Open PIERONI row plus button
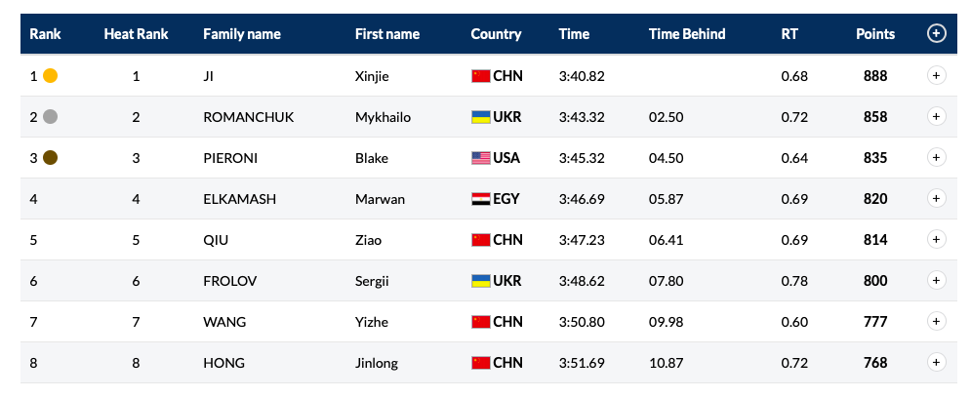Viewport: 971px width, 398px height. [936, 158]
